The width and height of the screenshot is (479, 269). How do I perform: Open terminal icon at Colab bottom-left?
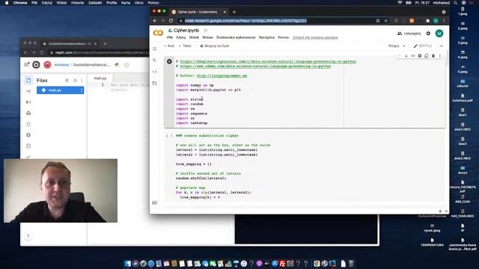tap(155, 202)
